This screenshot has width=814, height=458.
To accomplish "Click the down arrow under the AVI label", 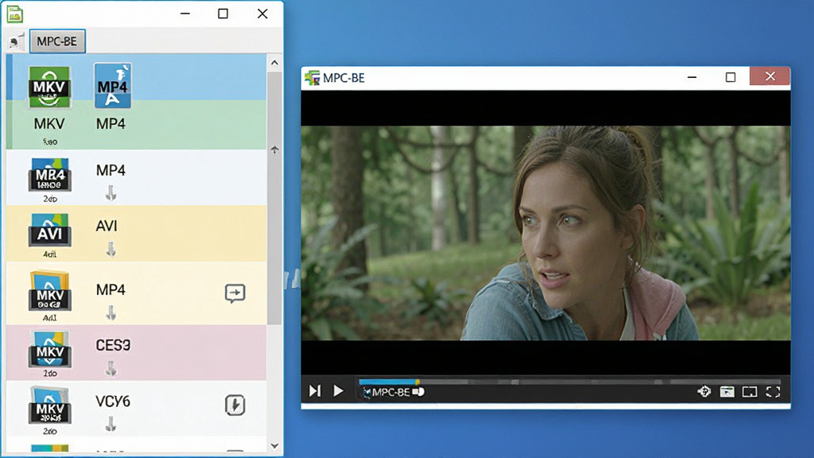I will click(110, 249).
